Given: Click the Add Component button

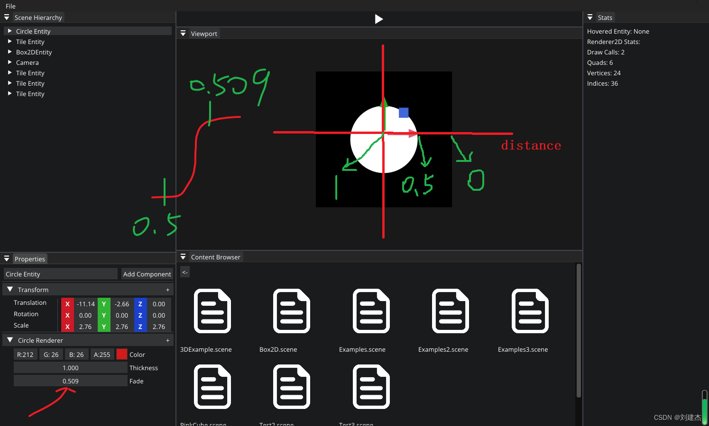Looking at the screenshot, I should pyautogui.click(x=147, y=274).
